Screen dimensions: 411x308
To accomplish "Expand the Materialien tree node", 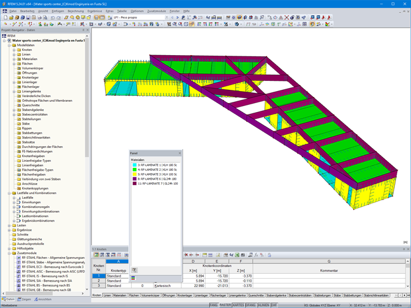I will click(x=14, y=59).
